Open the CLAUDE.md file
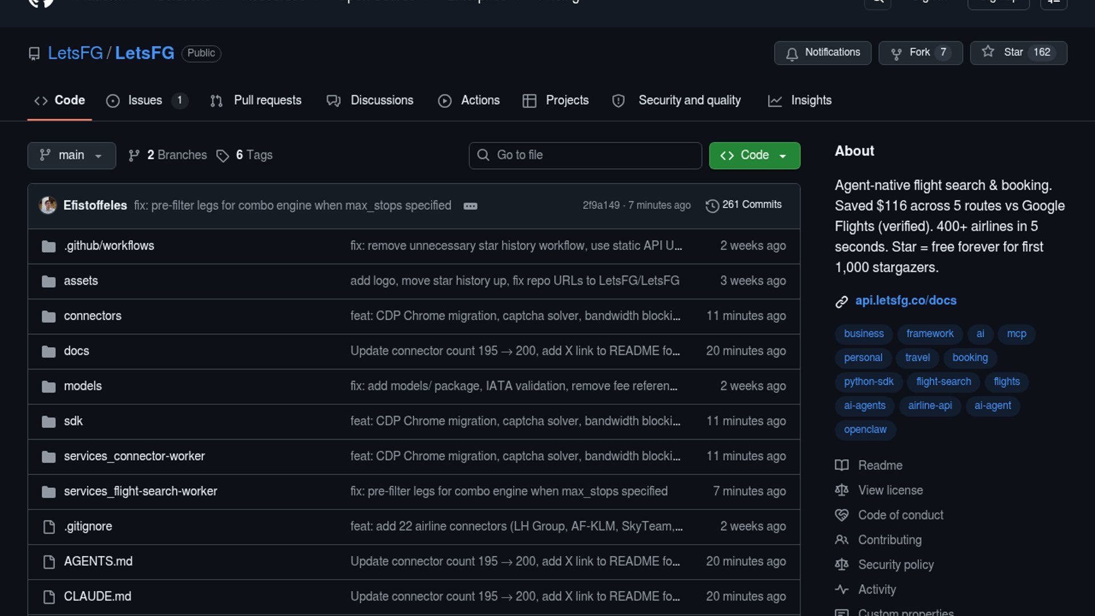Screen dimensions: 1095x616 [x=98, y=597]
